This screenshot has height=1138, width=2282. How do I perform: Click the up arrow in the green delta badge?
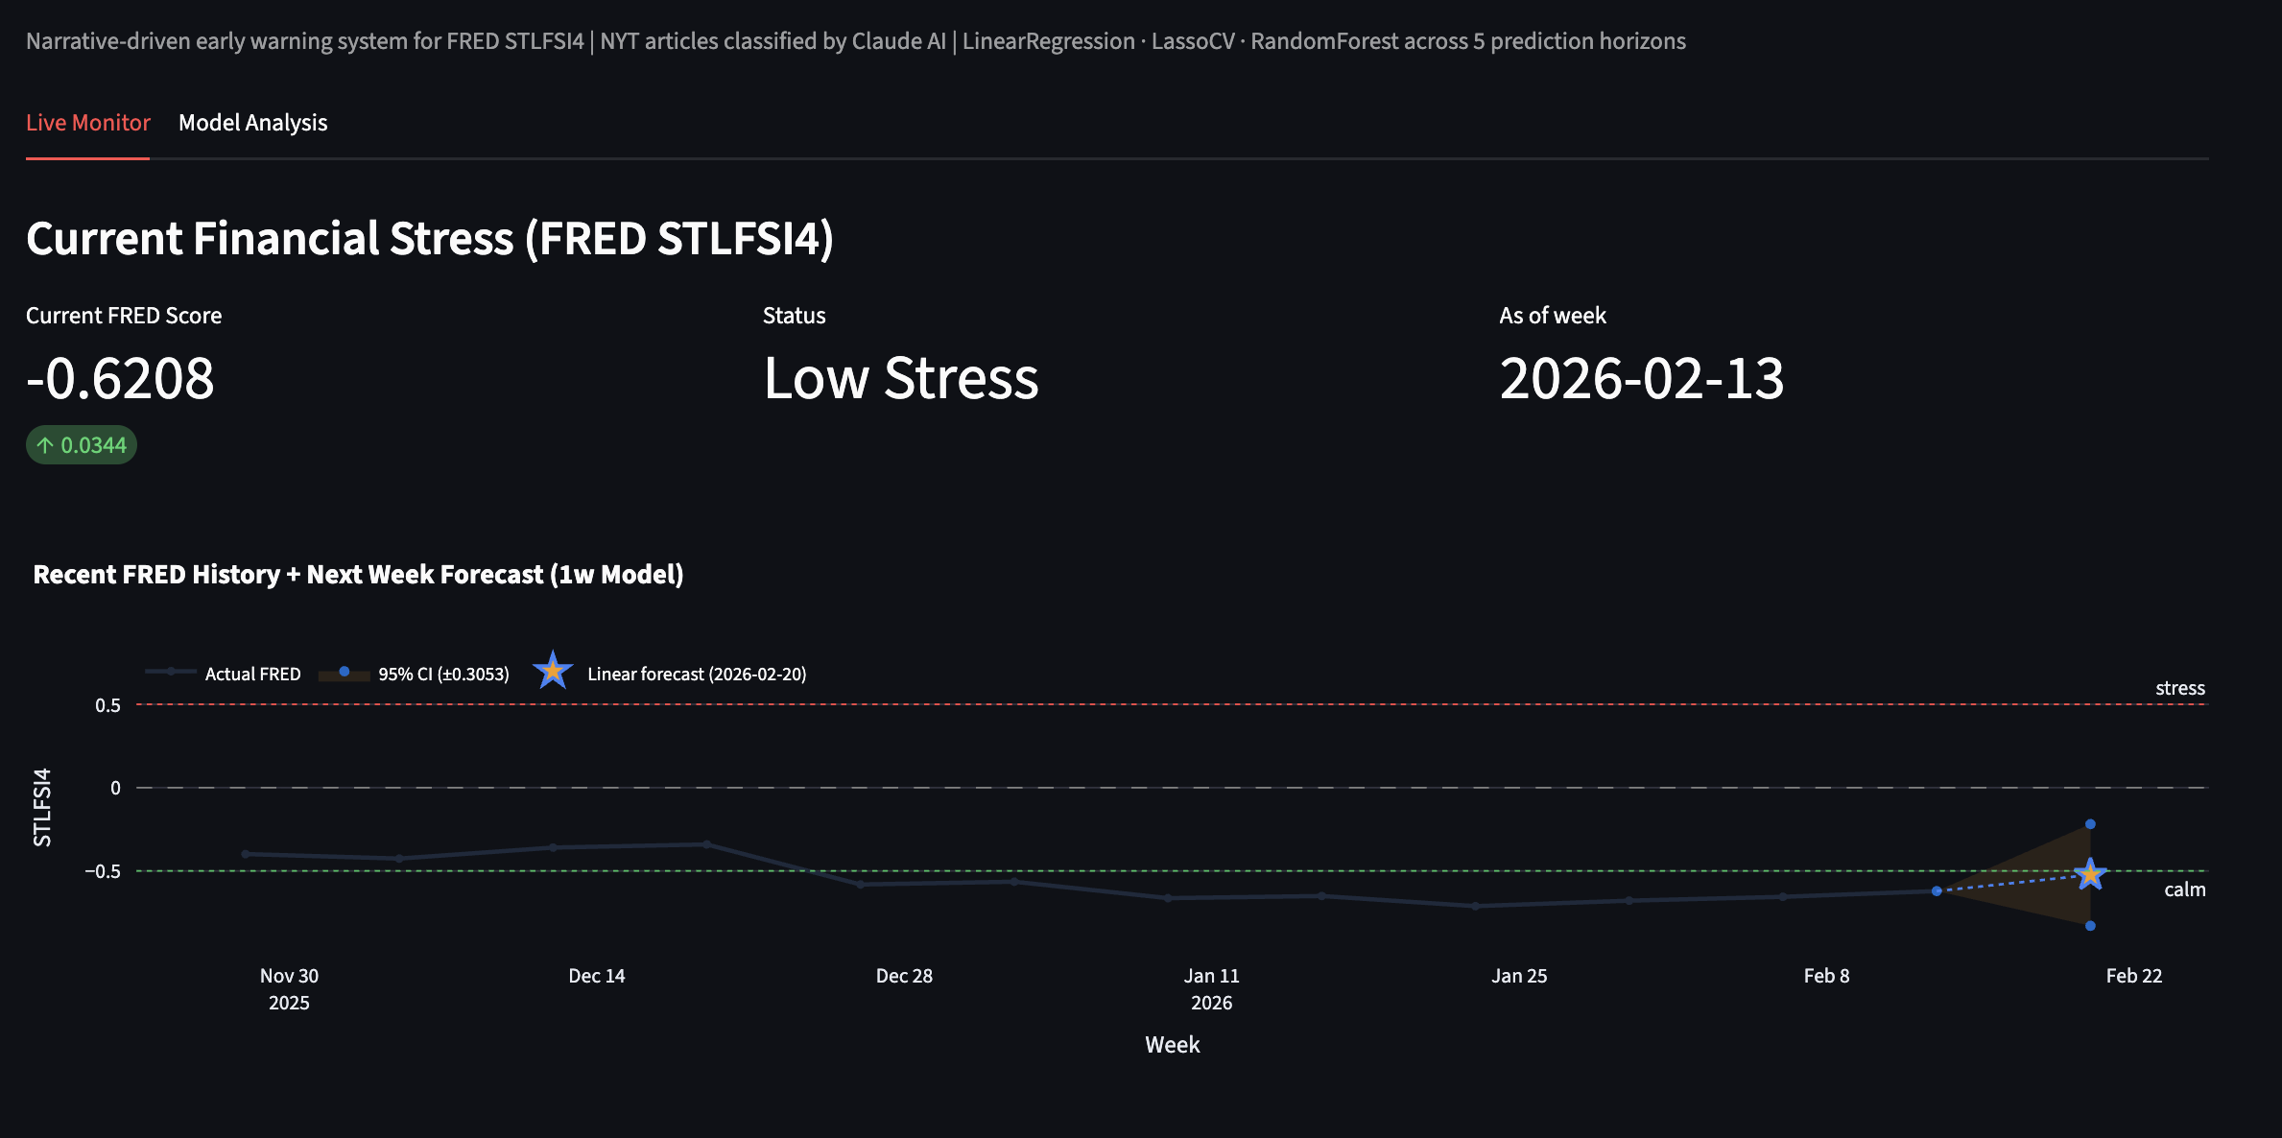click(x=45, y=445)
